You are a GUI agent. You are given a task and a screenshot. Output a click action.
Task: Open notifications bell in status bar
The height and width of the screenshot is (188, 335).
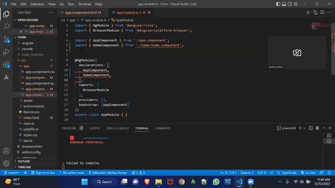tap(329, 173)
